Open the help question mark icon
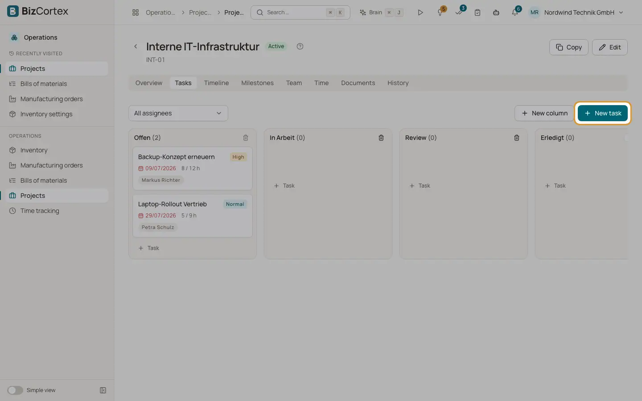The height and width of the screenshot is (401, 642). pyautogui.click(x=300, y=46)
